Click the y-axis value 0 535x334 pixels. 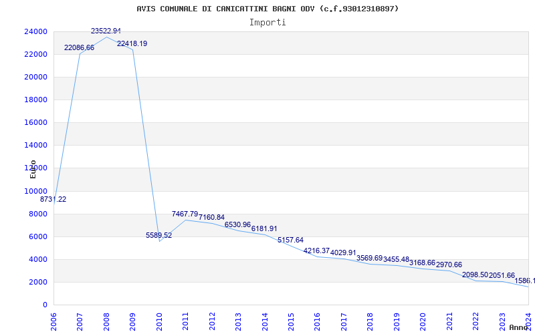coord(45,305)
